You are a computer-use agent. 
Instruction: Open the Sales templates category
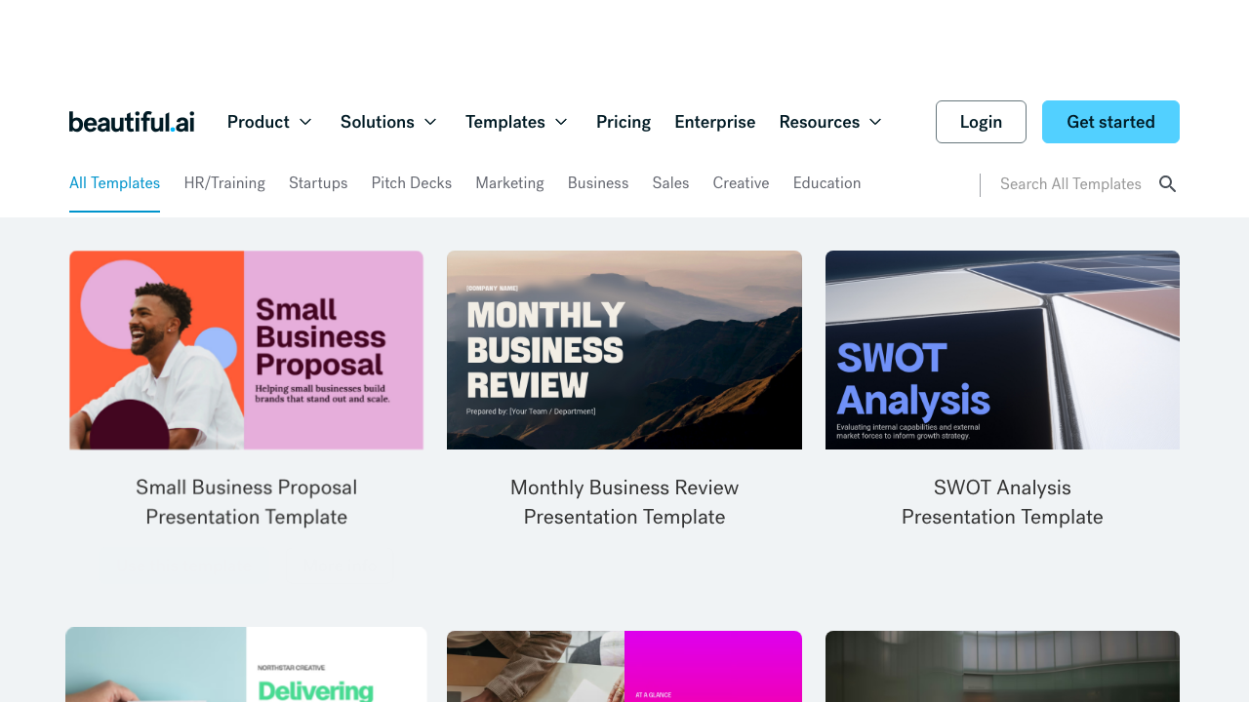670,183
